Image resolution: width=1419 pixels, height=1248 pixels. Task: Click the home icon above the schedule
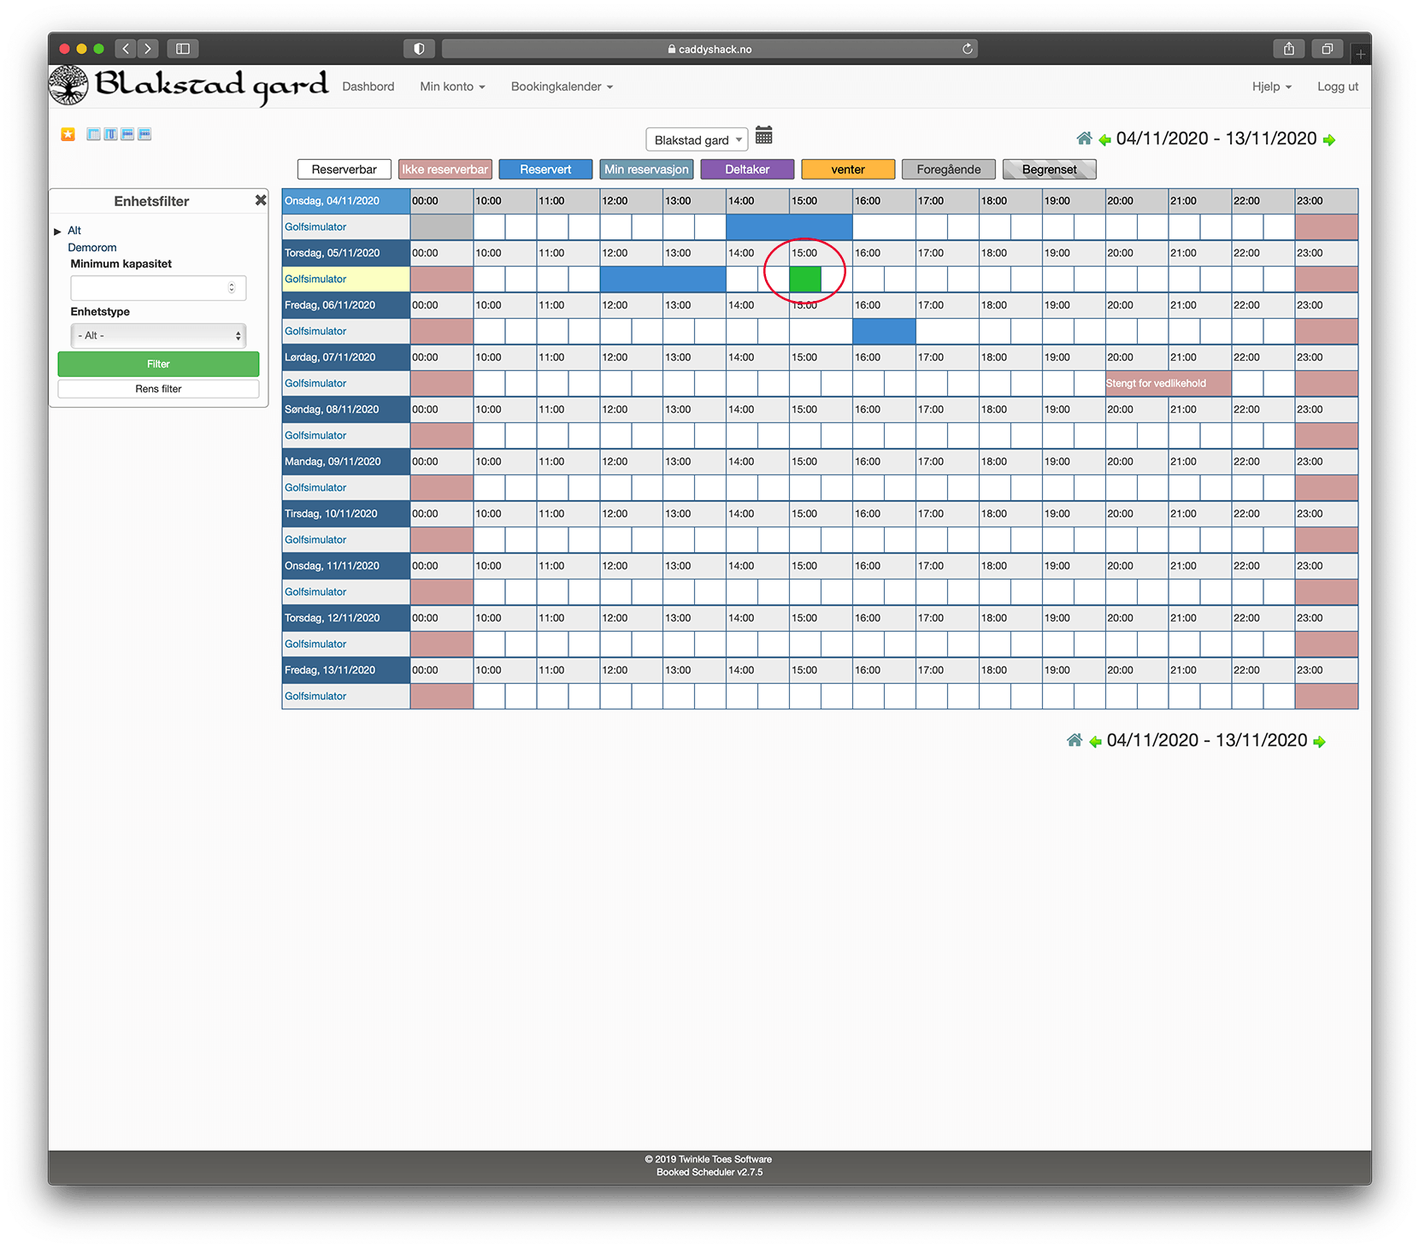1084,138
